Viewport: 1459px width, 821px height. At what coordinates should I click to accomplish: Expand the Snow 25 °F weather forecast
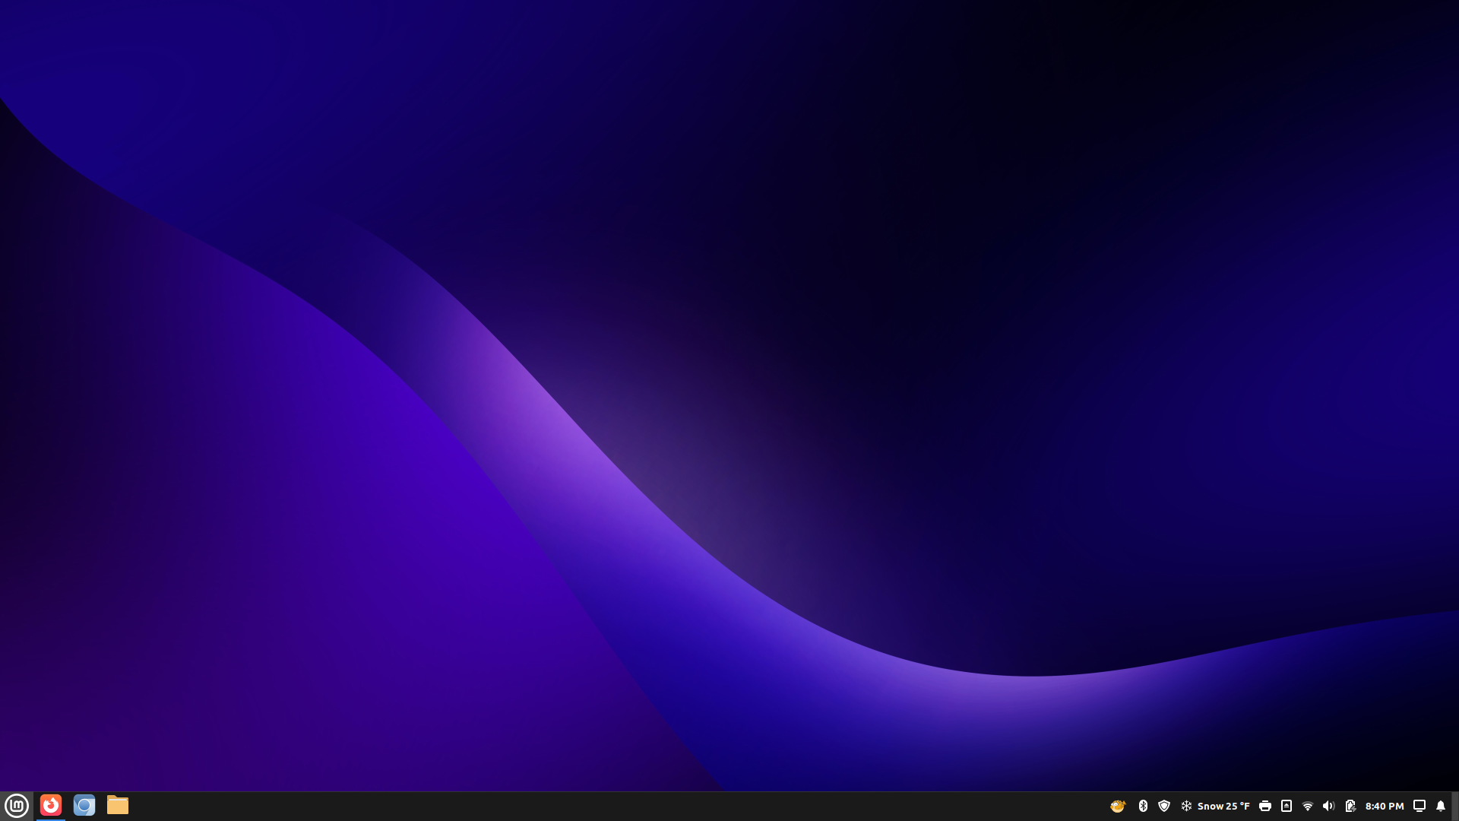1223,806
